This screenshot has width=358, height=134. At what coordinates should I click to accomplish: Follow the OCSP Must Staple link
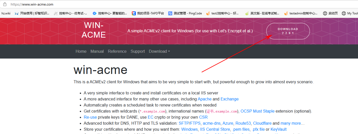coord(257,111)
